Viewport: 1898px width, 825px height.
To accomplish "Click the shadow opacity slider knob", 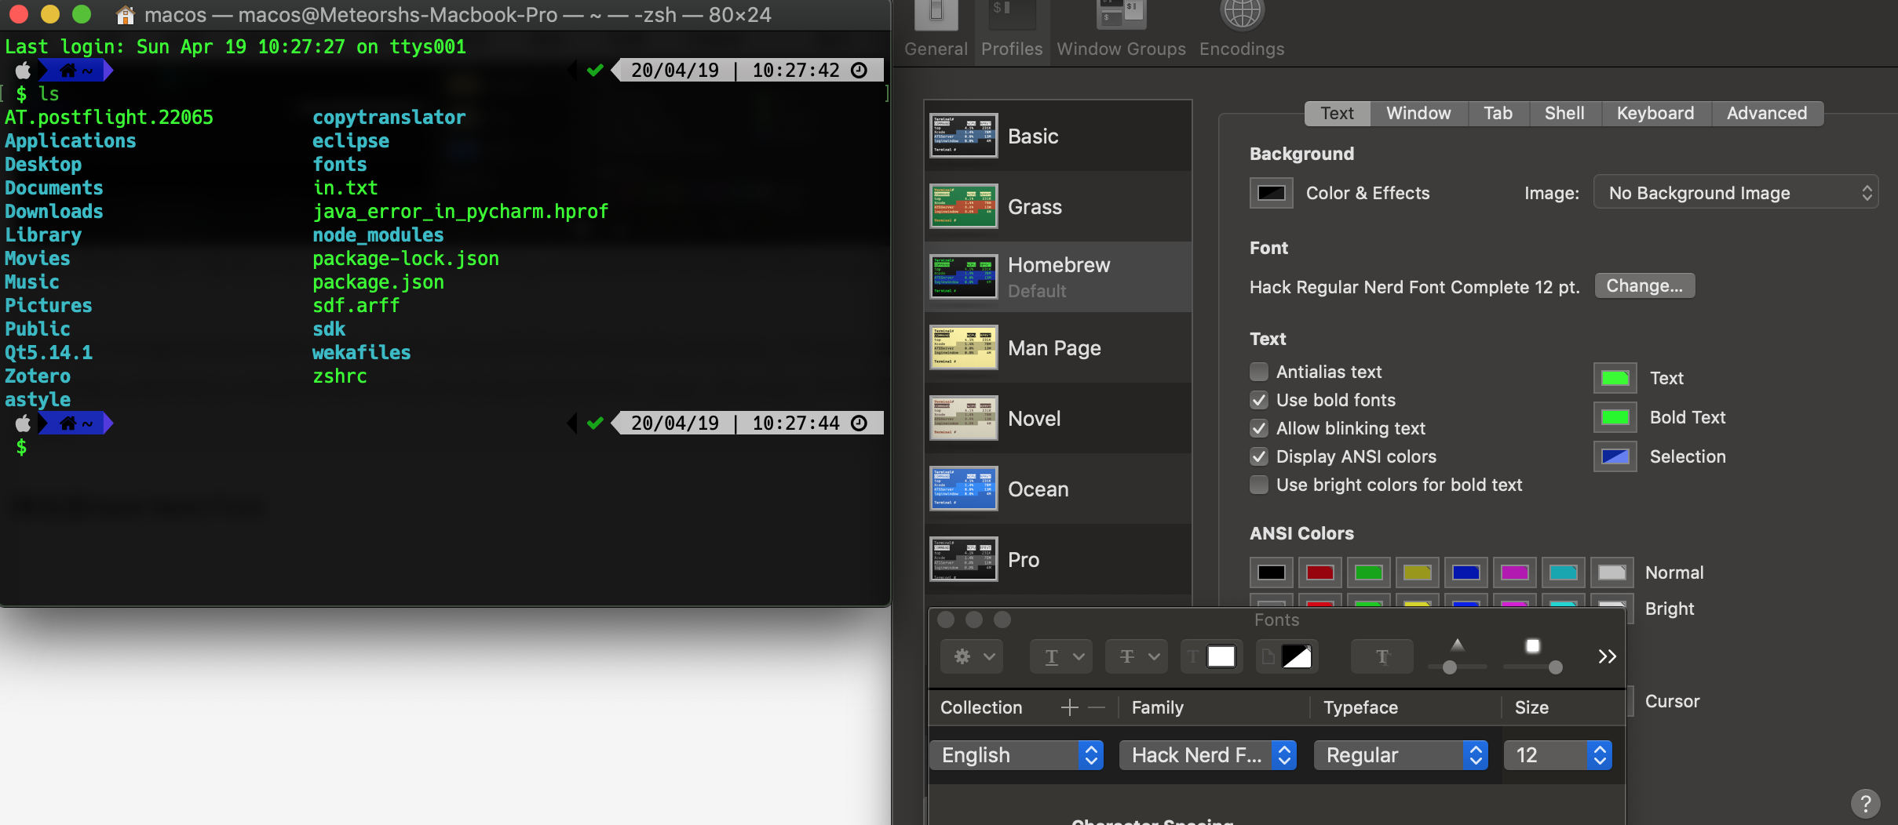I will pyautogui.click(x=1450, y=667).
